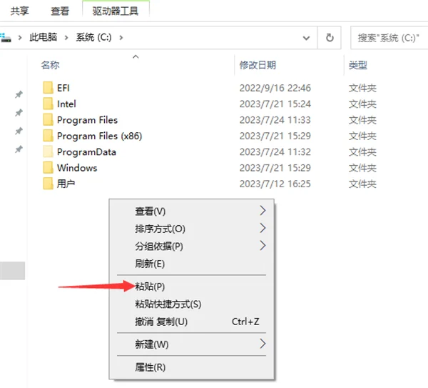Click the 此电脑 breadcrumb
The image size is (428, 388).
[x=44, y=37]
